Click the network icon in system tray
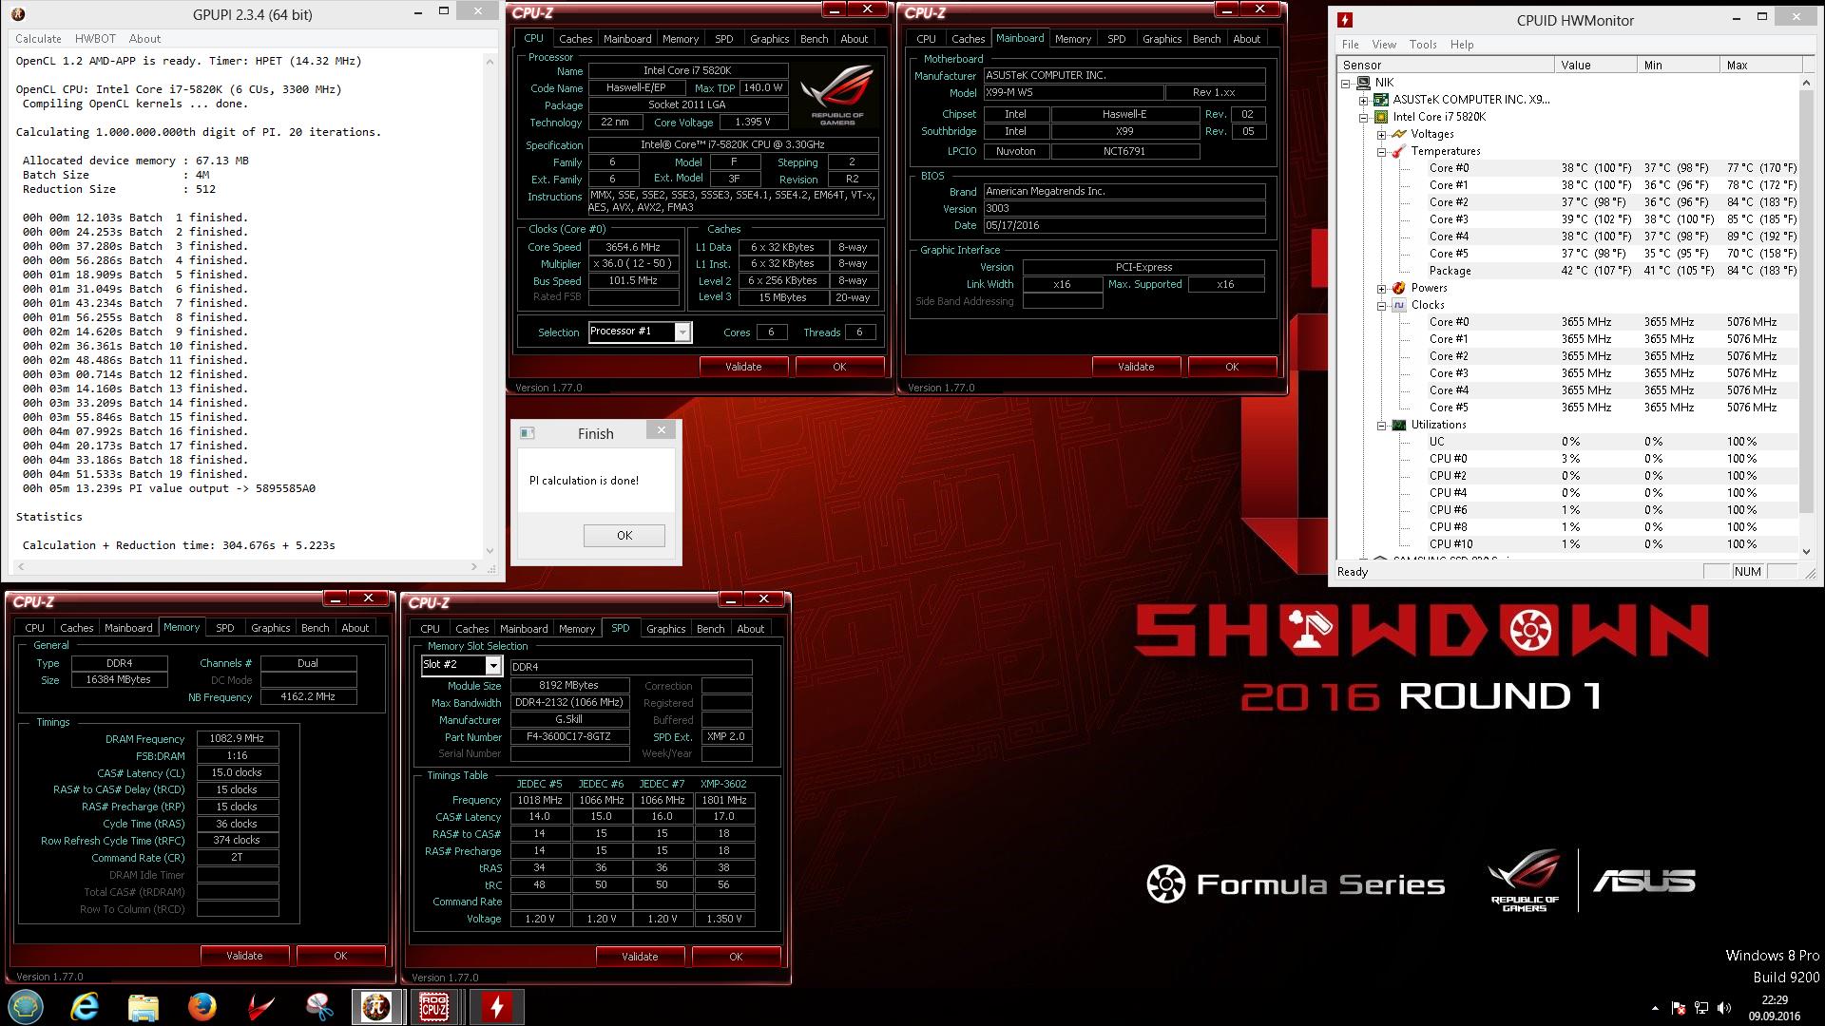 pos(1701,1008)
